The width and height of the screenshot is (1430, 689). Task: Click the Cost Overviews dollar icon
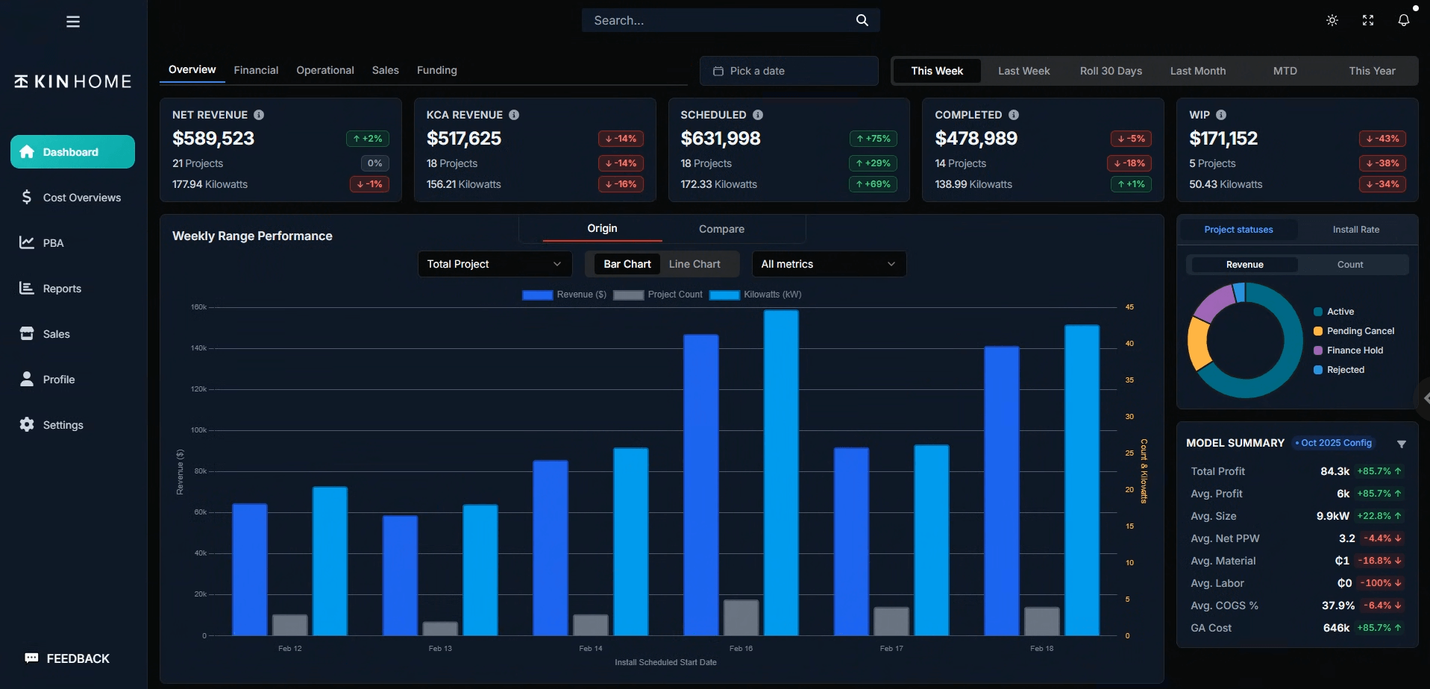coord(27,197)
